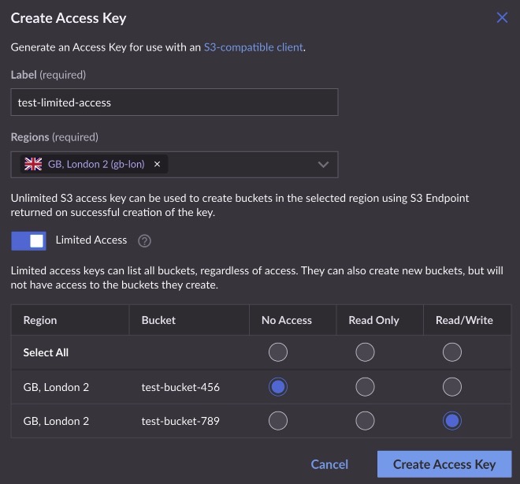Select All buckets as Read Only
This screenshot has height=484, width=520.
point(365,352)
